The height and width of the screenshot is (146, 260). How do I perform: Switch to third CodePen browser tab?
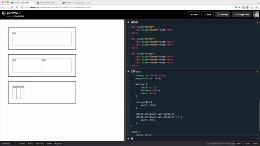(74, 3)
